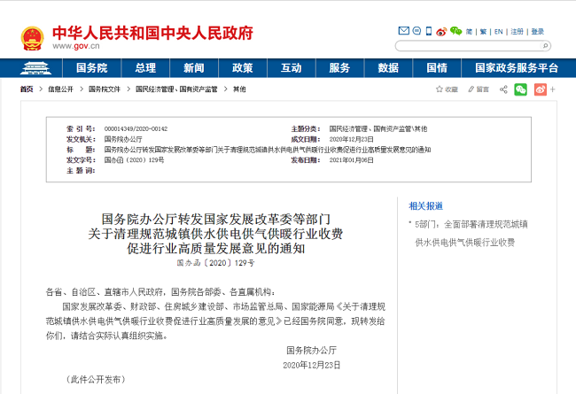Click the 国务院文件 breadcrumb link
Screen dimensions: 576x394
105,89
